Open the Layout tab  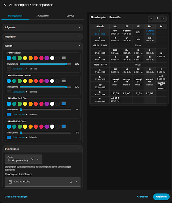tap(70, 16)
